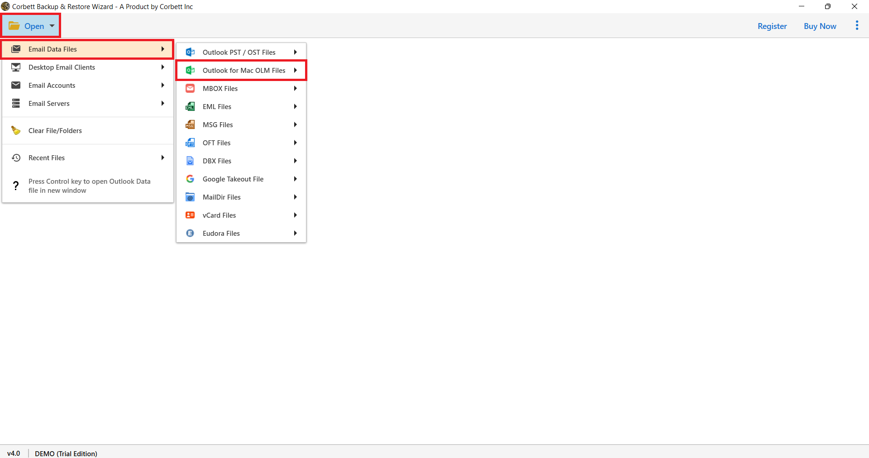Expand the Outlook PST / OST Files arrow
Viewport: 869px width, 458px height.
(295, 52)
